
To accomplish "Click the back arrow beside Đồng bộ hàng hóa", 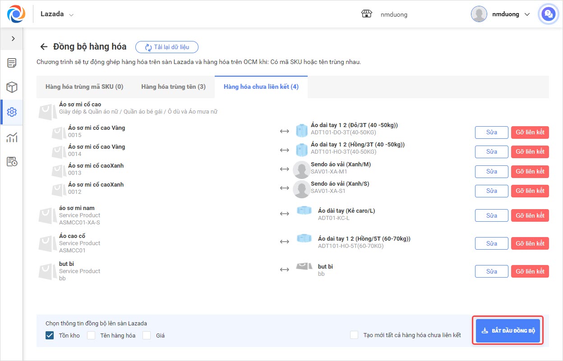I will (44, 47).
